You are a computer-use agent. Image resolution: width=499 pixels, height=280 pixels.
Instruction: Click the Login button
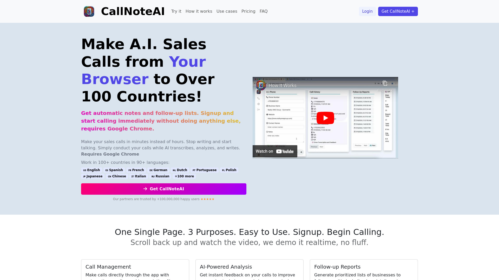(367, 11)
